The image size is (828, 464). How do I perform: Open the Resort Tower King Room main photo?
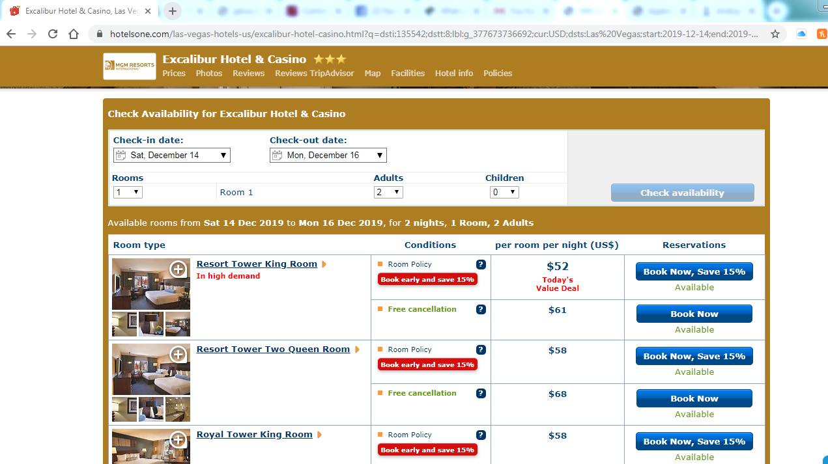[x=151, y=284]
